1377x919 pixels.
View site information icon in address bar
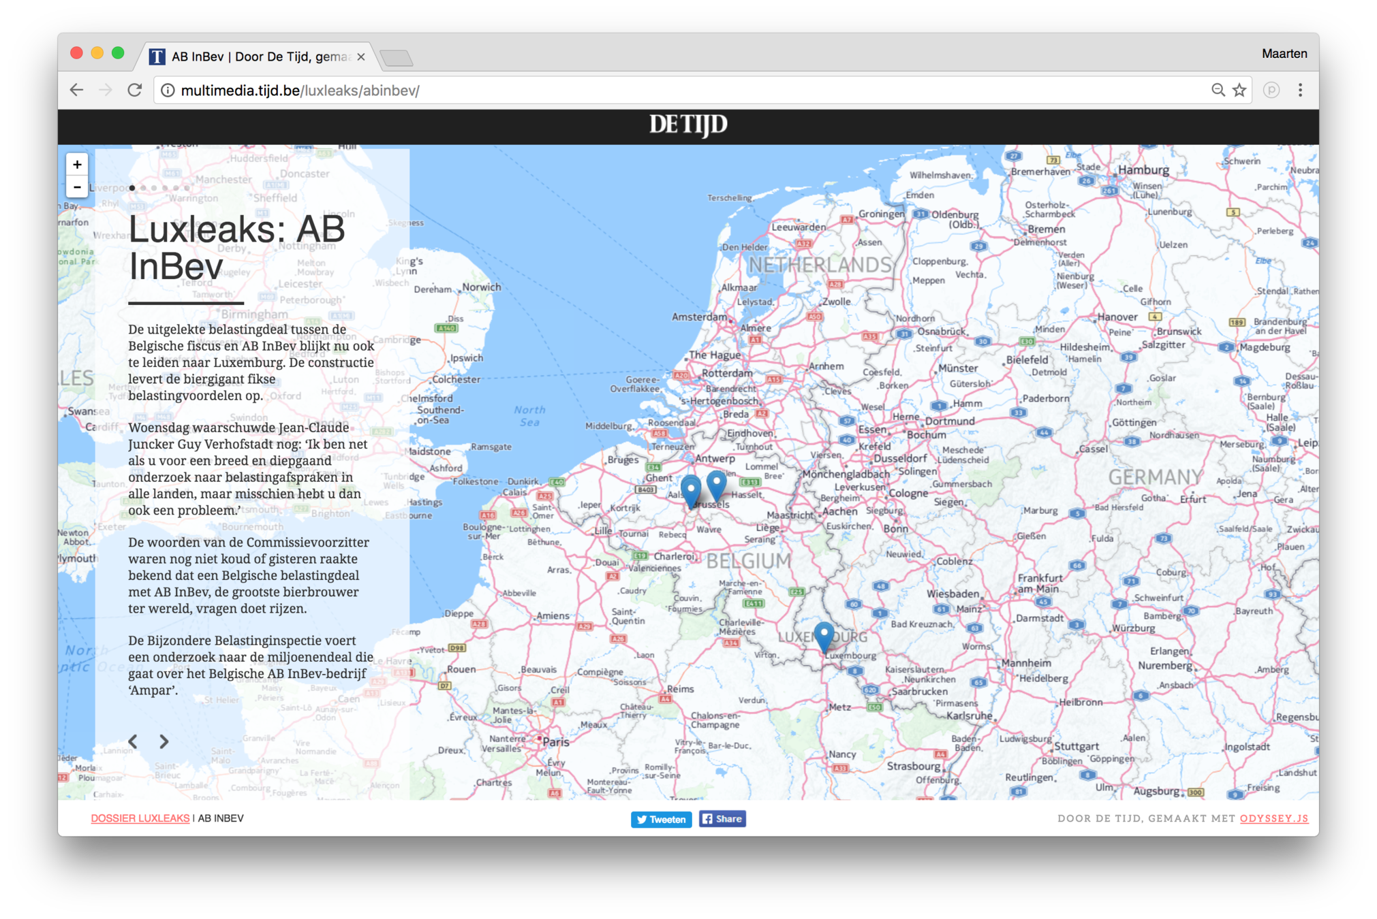[168, 91]
